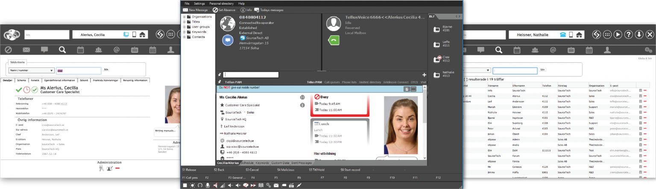This screenshot has width=656, height=189.
Task: Click the magnifier search icon in the left window
Action: [62, 50]
